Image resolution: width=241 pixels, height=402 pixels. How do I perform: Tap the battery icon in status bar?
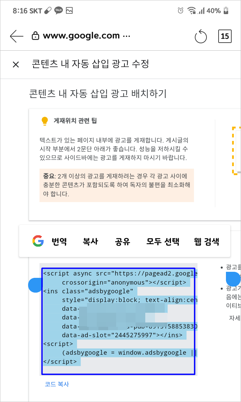pyautogui.click(x=226, y=10)
